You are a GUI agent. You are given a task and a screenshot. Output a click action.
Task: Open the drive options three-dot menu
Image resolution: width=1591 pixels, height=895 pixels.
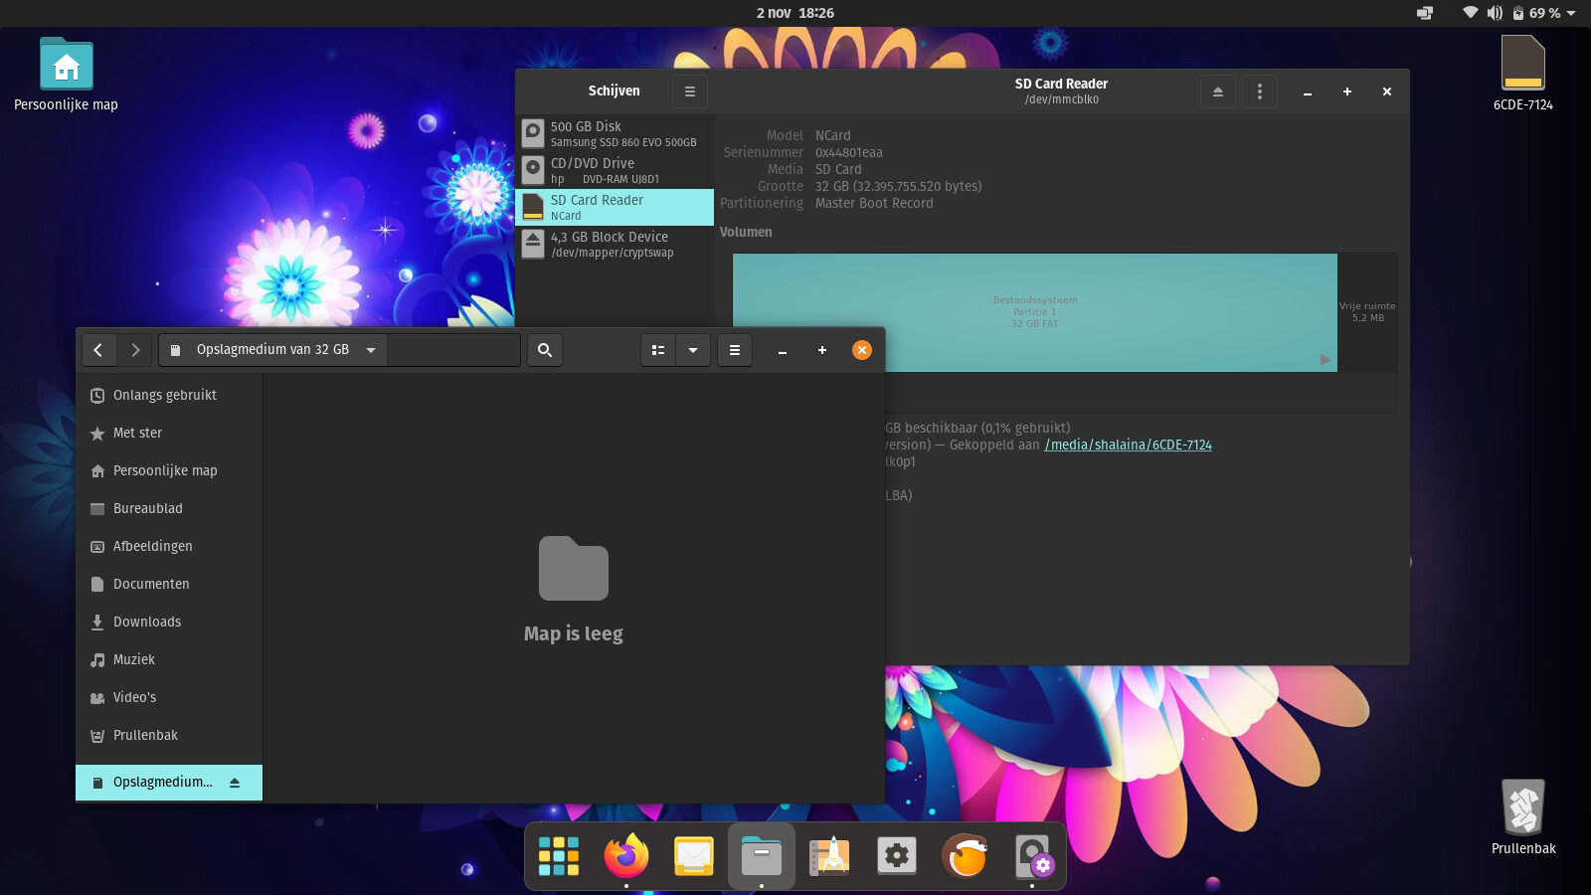point(1260,91)
